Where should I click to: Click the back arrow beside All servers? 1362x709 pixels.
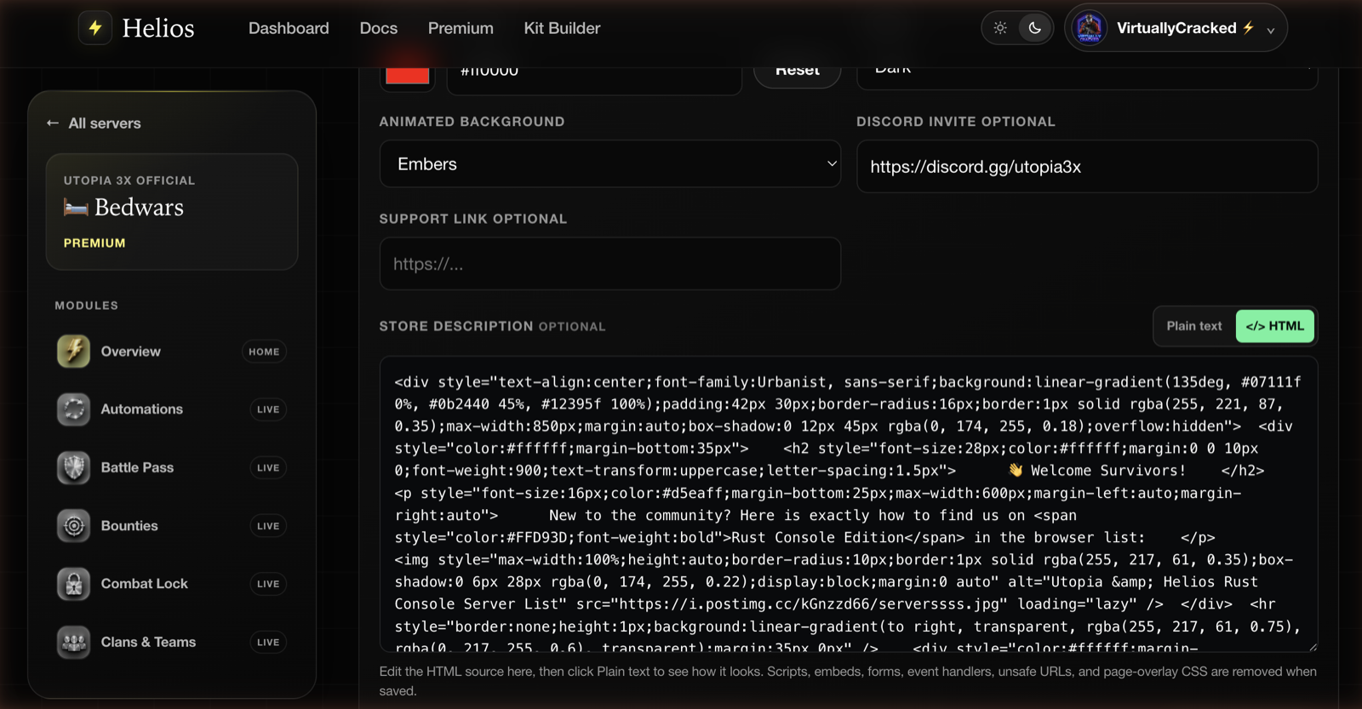tap(53, 123)
